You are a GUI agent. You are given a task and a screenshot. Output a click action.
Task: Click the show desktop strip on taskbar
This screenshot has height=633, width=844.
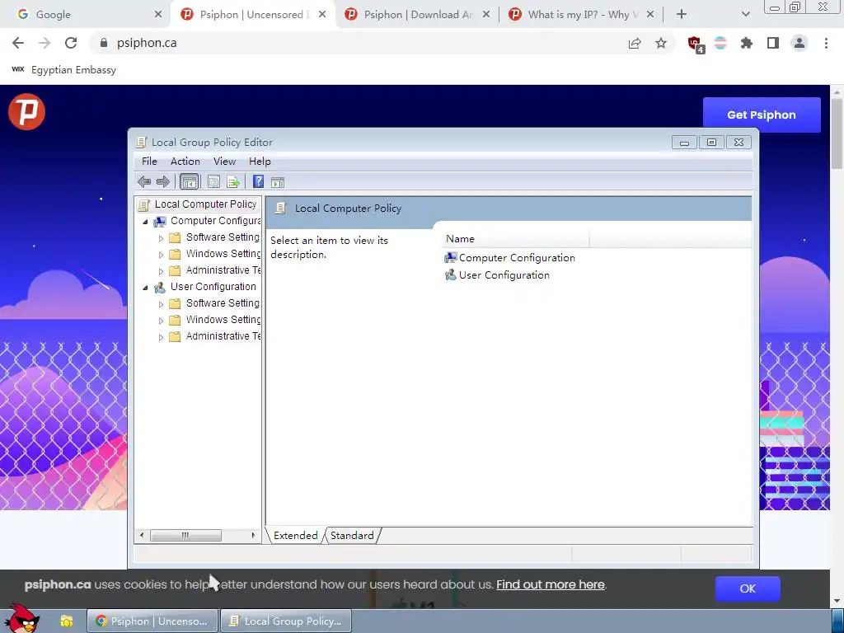click(838, 621)
